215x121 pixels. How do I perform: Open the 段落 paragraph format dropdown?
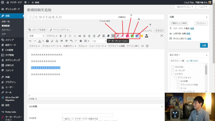click(36, 36)
